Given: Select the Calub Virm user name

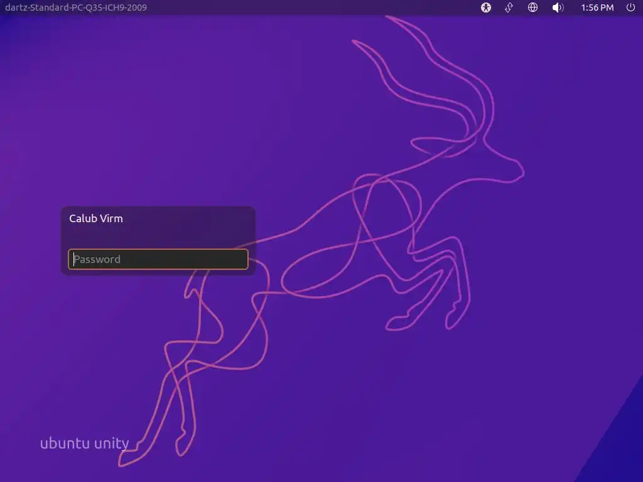Looking at the screenshot, I should [96, 218].
